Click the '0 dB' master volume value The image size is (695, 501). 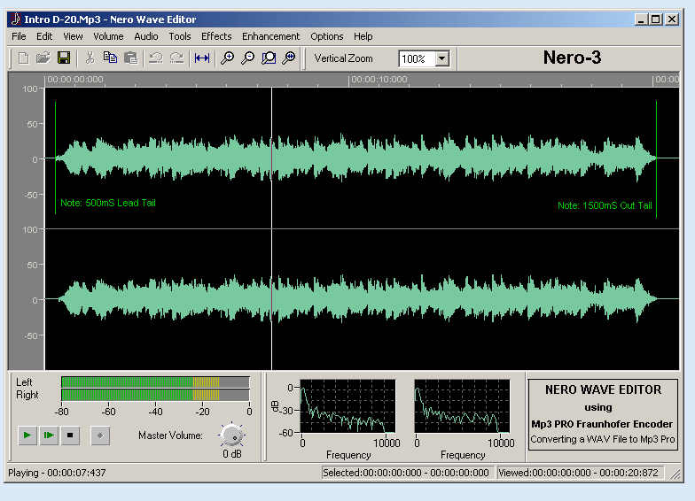click(x=232, y=454)
